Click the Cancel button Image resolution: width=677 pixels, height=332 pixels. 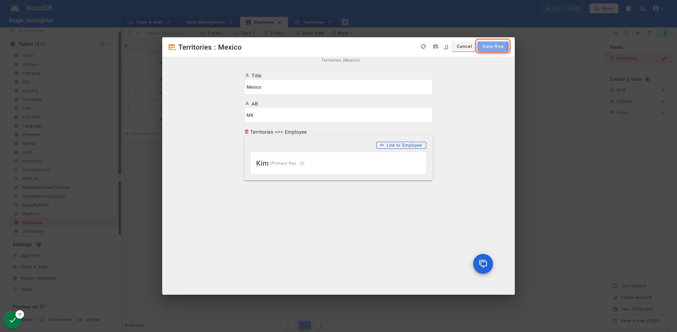pyautogui.click(x=464, y=46)
